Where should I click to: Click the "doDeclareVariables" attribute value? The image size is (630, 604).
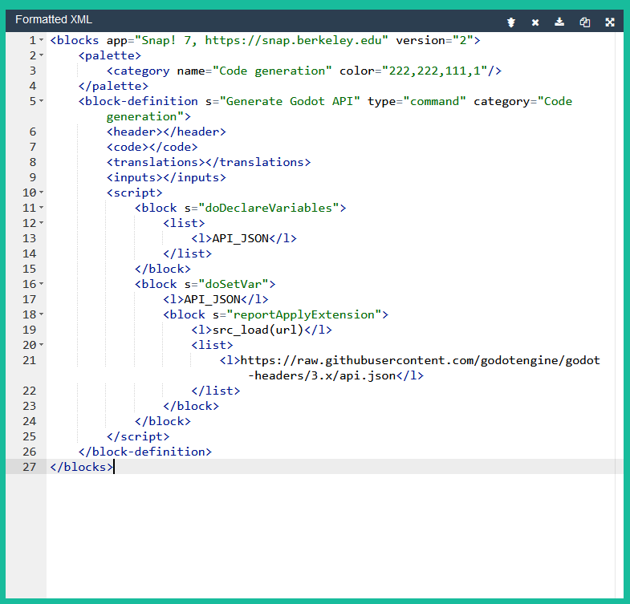[x=269, y=208]
